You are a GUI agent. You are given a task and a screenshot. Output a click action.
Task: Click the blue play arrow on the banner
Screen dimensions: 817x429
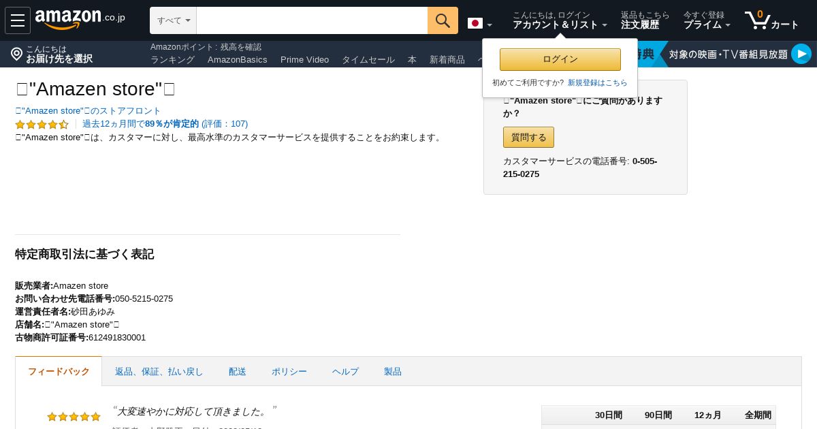point(801,54)
